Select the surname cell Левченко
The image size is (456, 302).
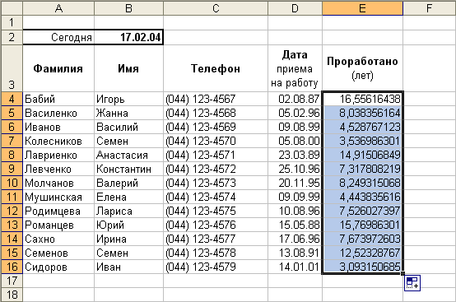(58, 169)
